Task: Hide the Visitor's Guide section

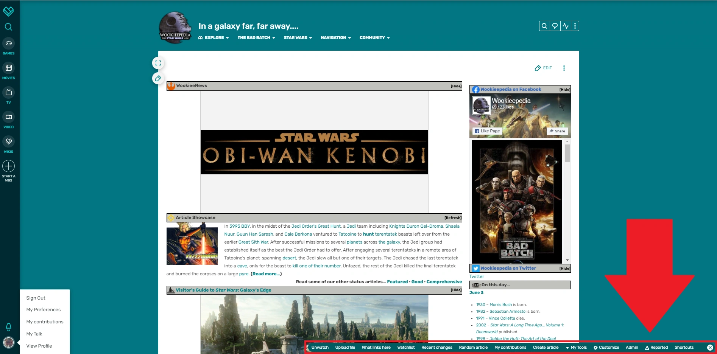Action: (456, 290)
